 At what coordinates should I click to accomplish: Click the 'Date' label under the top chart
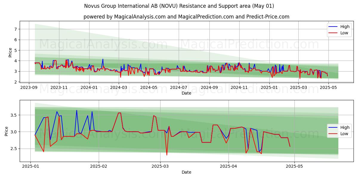[x=186, y=93]
